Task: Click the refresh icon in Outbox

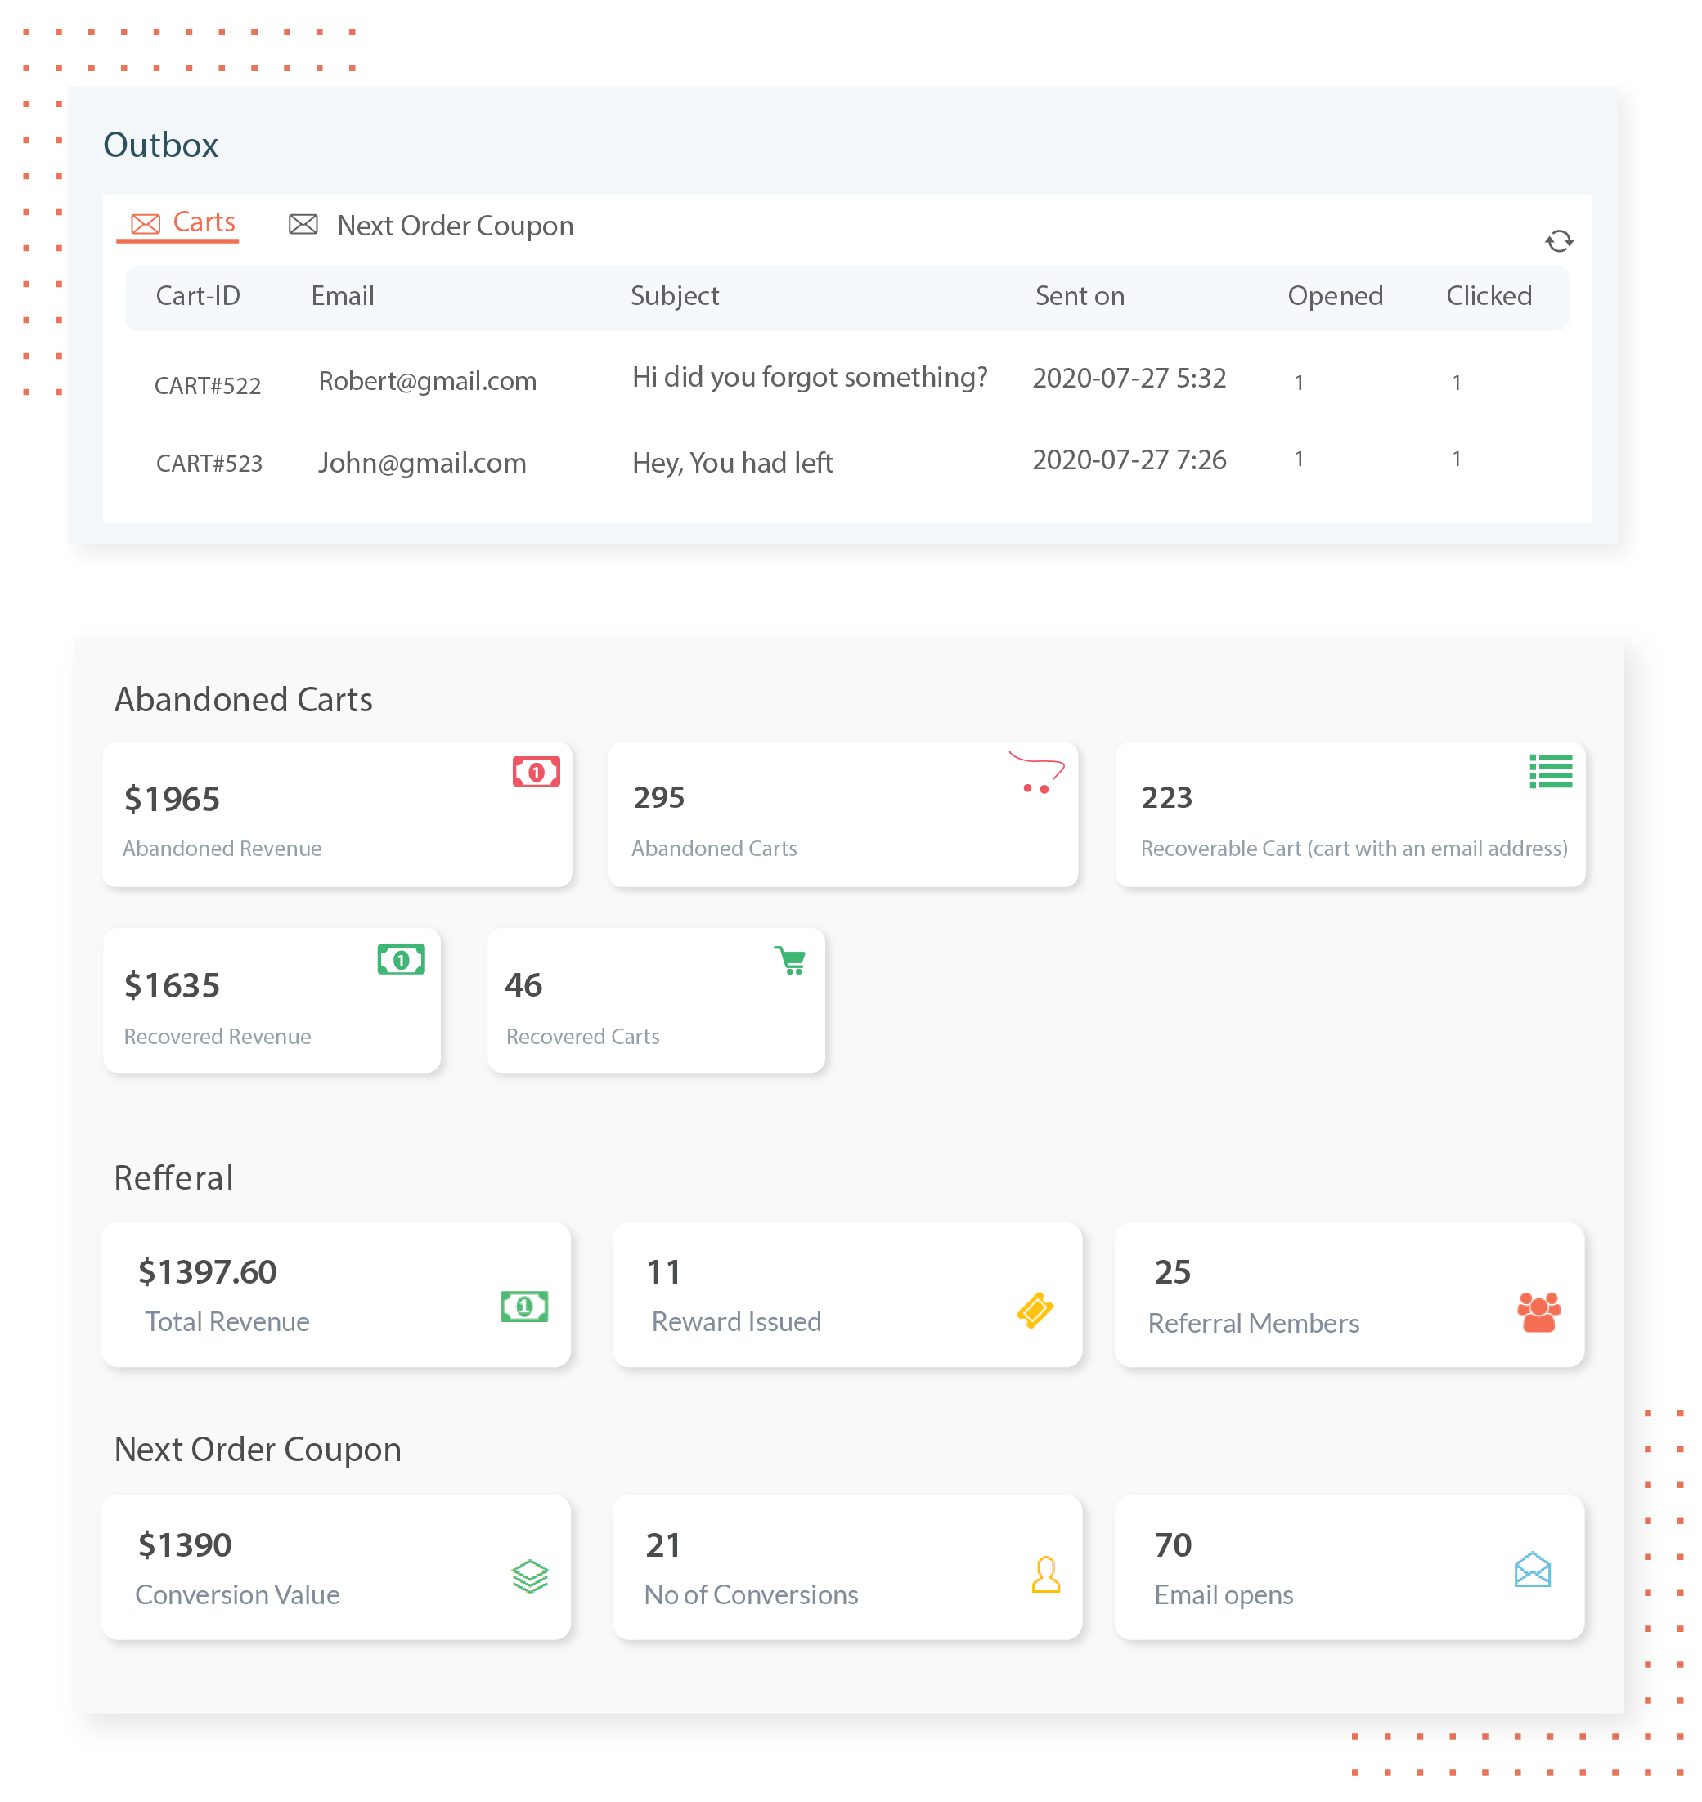Action: (1558, 241)
